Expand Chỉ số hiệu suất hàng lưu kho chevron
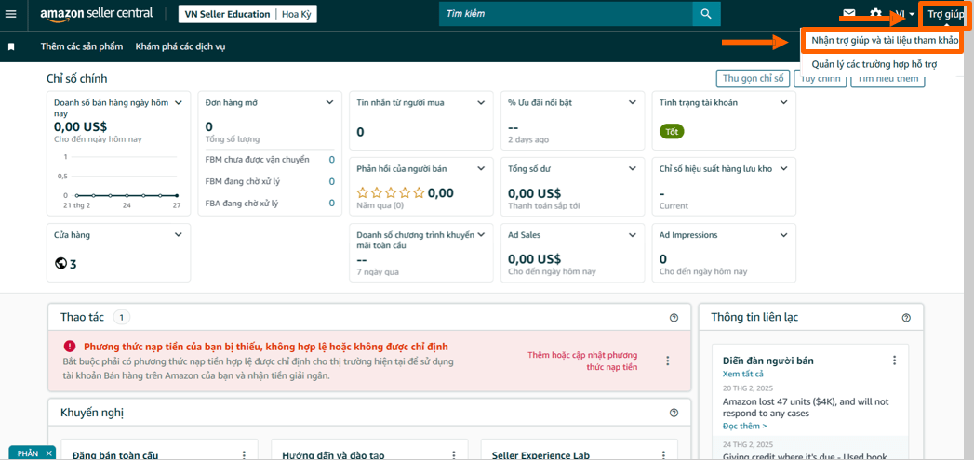This screenshot has height=460, width=974. coord(783,168)
